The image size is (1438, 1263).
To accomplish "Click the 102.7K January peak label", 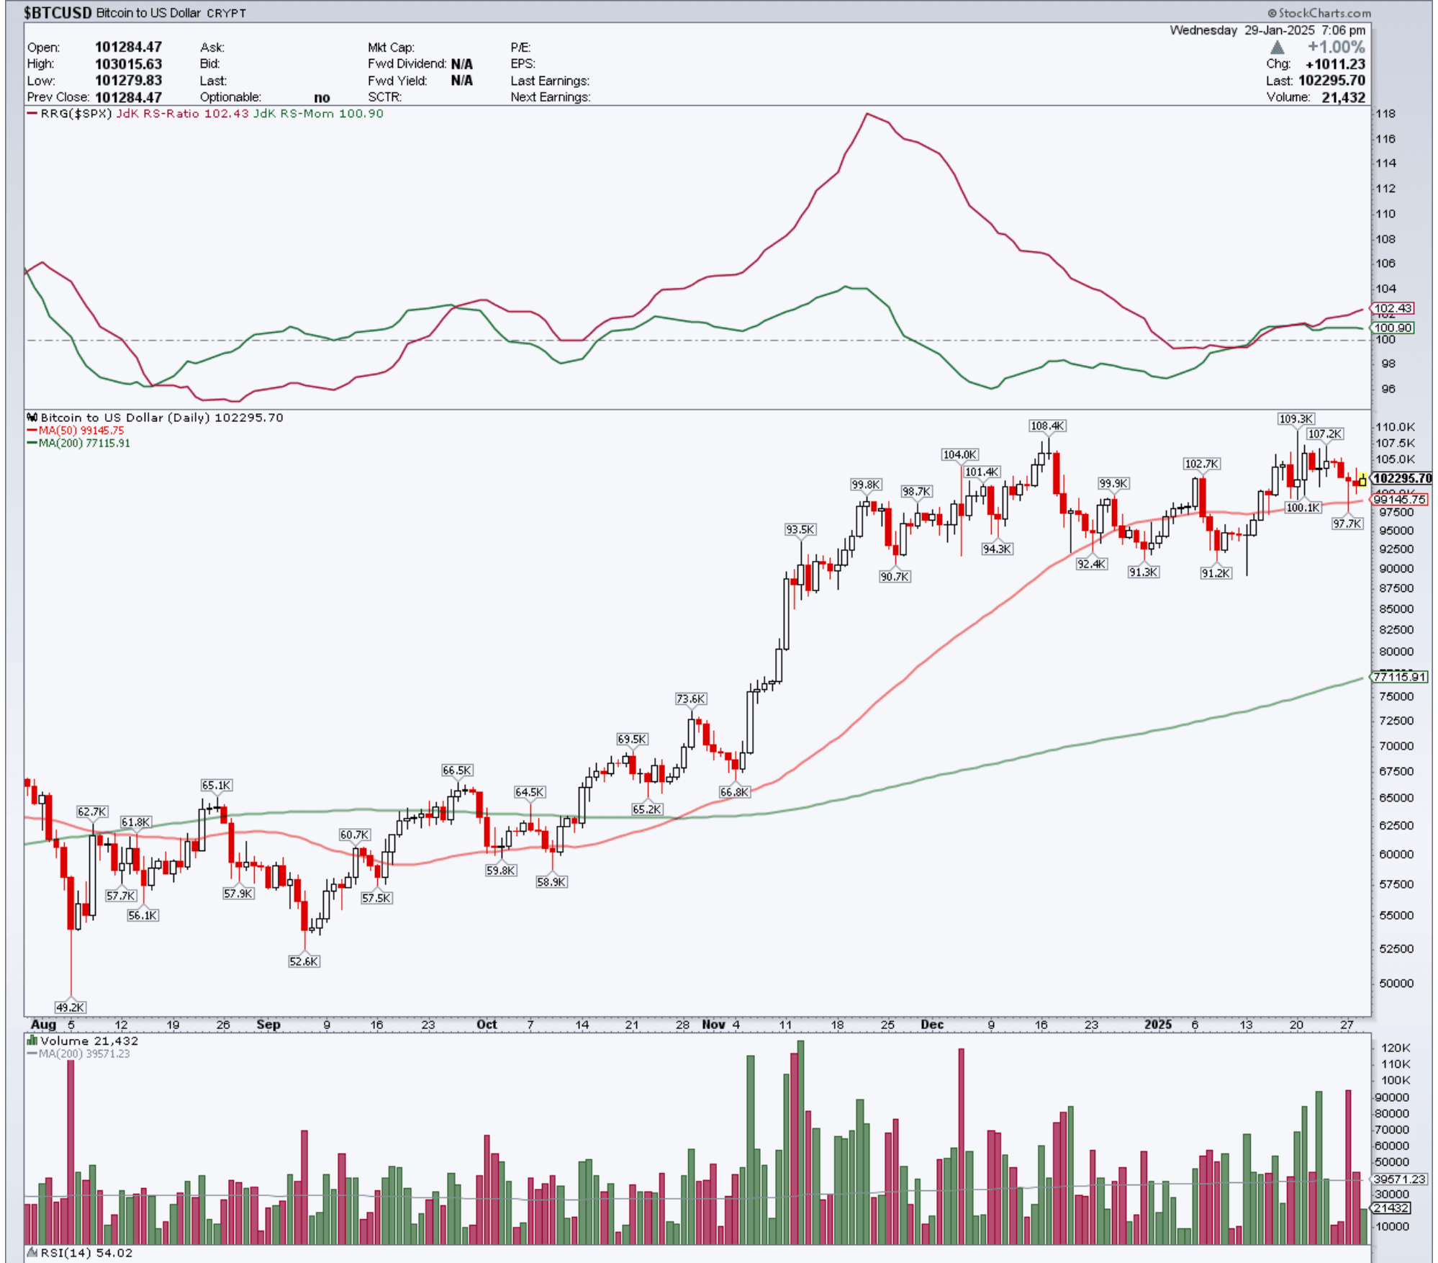I will 1201,464.
